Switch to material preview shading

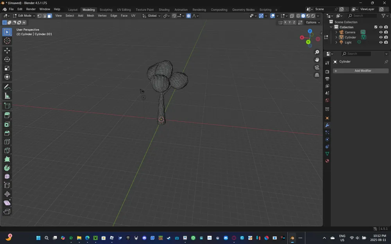[308, 16]
